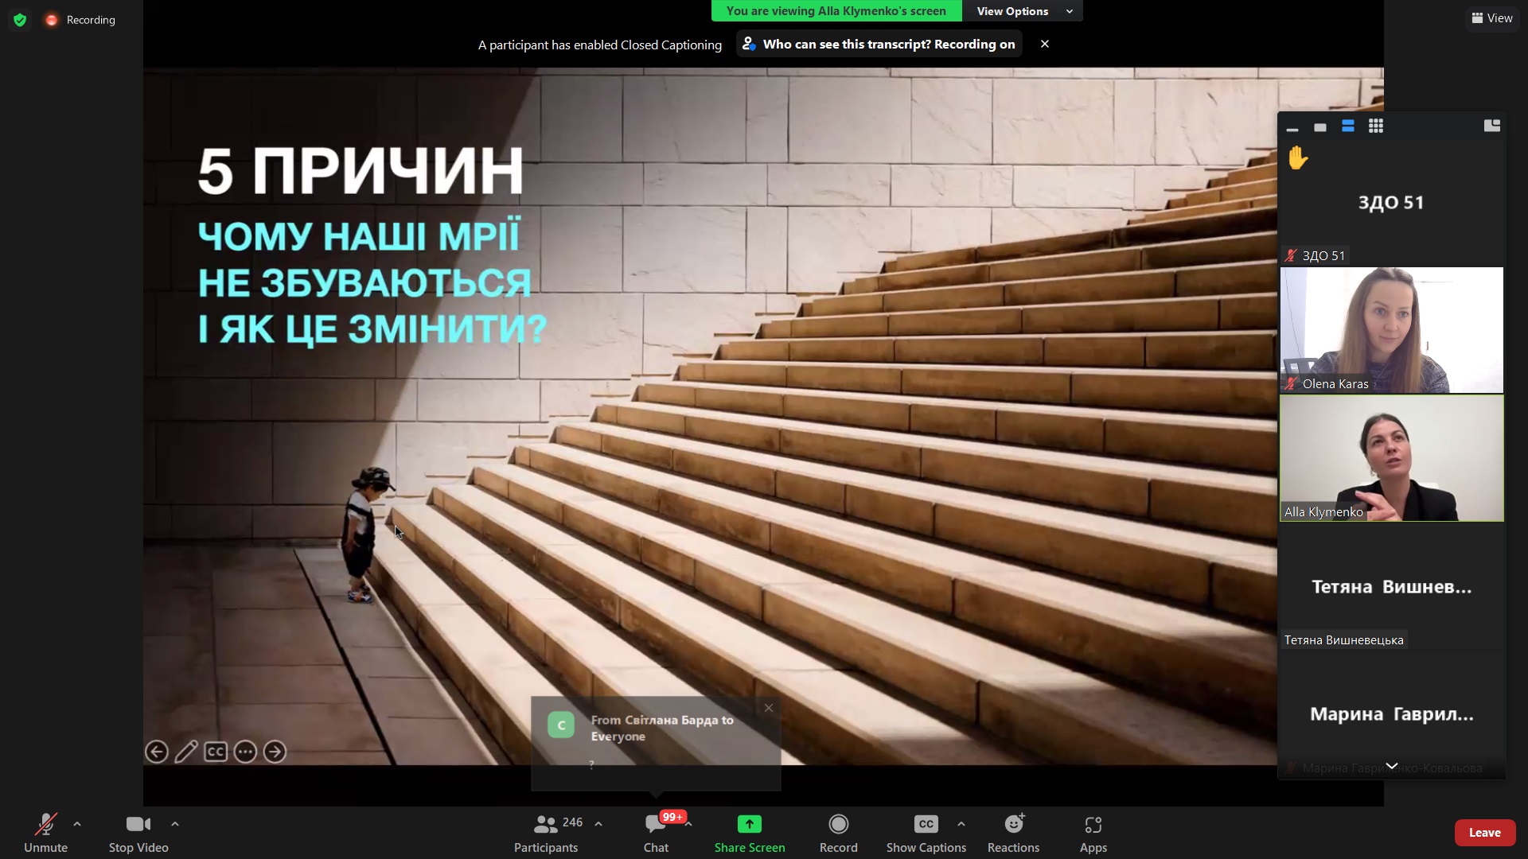
Task: Go to next slide arrow
Action: 275,752
